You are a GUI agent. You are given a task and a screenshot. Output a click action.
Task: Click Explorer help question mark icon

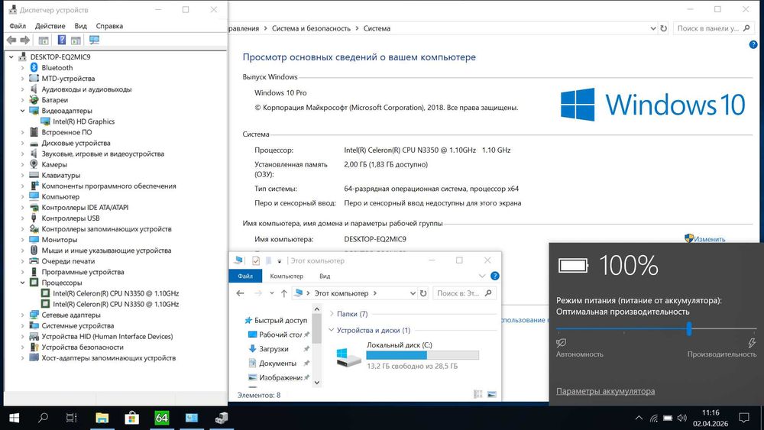(x=494, y=276)
